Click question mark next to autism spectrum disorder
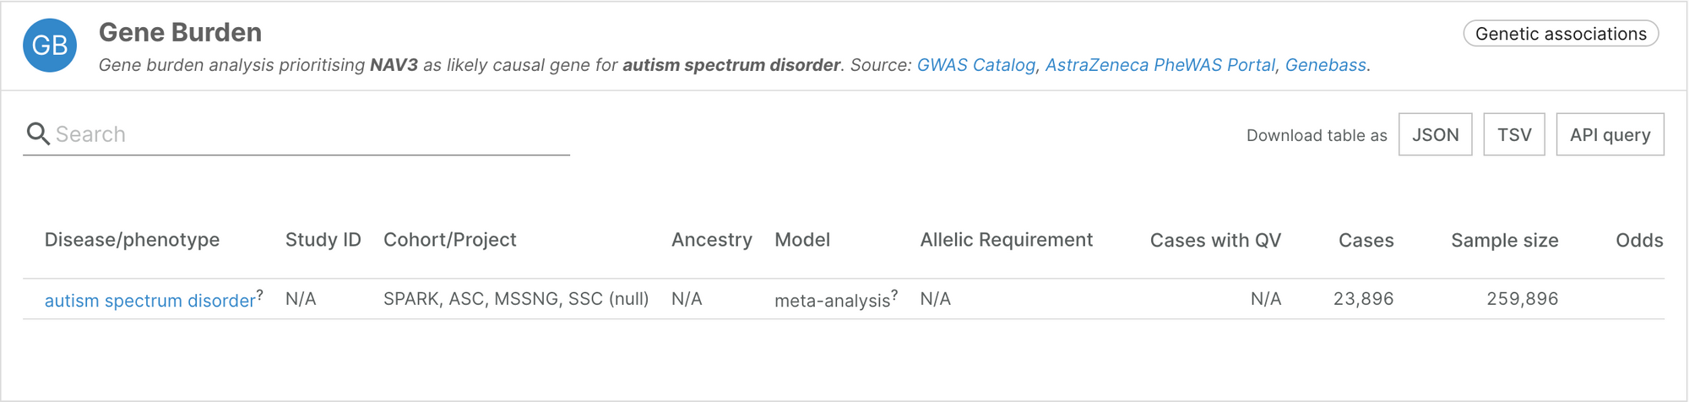The height and width of the screenshot is (402, 1689). [260, 295]
